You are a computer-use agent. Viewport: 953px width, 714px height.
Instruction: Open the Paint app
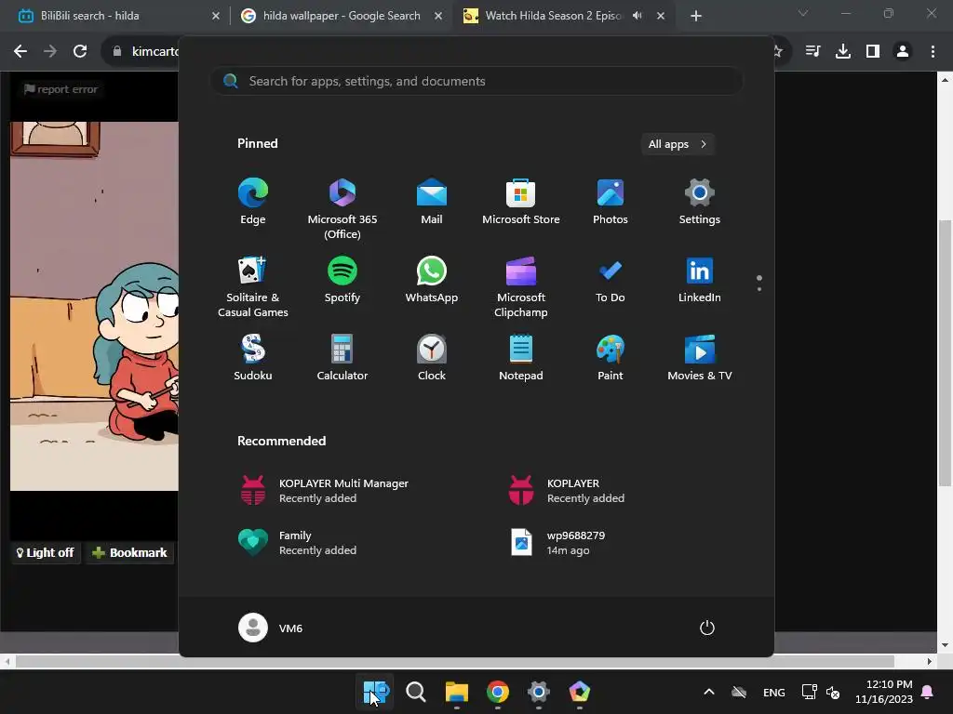[x=611, y=358]
